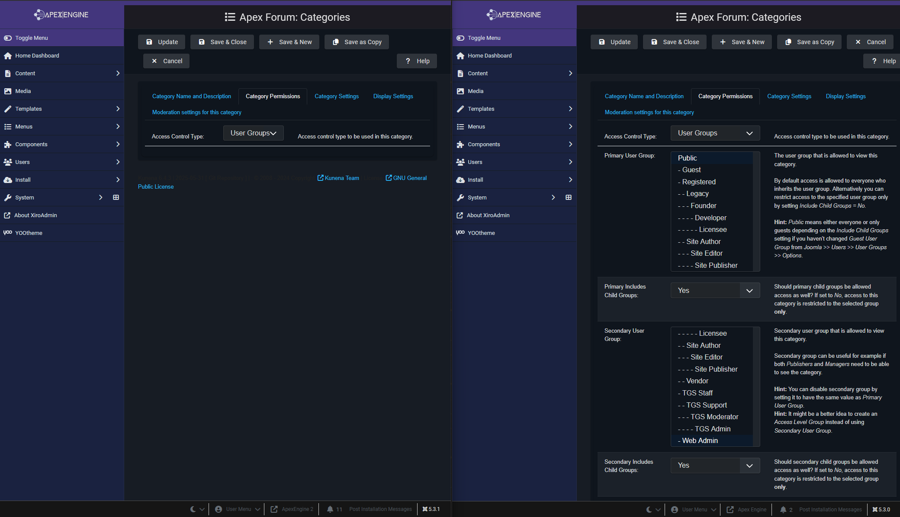Image resolution: width=900 pixels, height=517 pixels.
Task: Click Save as Copy button in right window
Action: [809, 42]
